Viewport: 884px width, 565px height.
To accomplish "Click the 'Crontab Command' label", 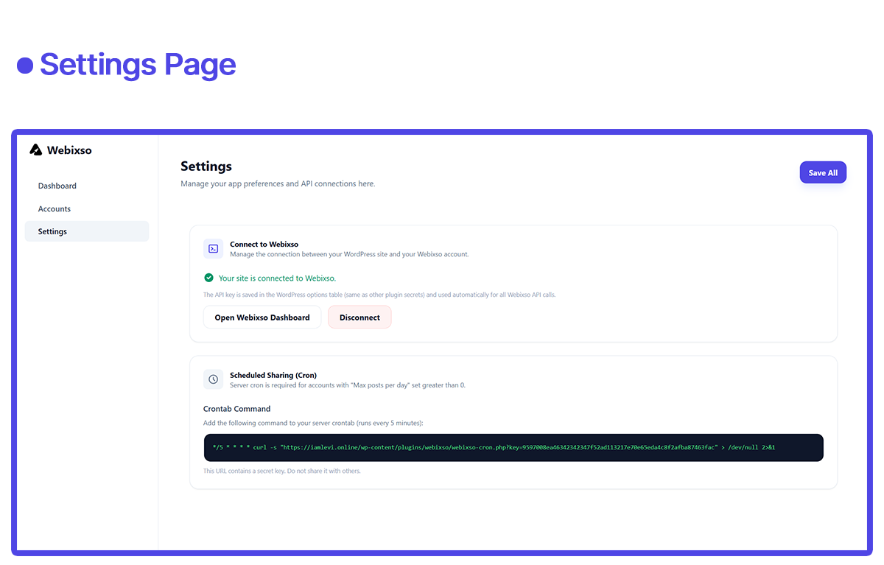I will point(237,409).
